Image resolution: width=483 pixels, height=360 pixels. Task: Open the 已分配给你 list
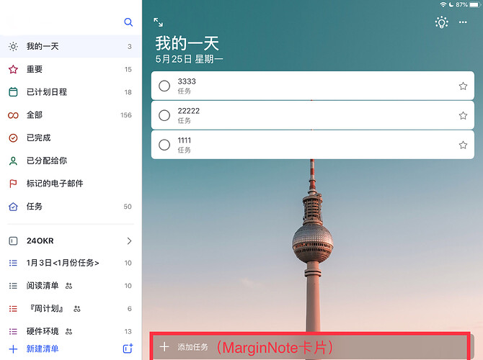coord(71,161)
